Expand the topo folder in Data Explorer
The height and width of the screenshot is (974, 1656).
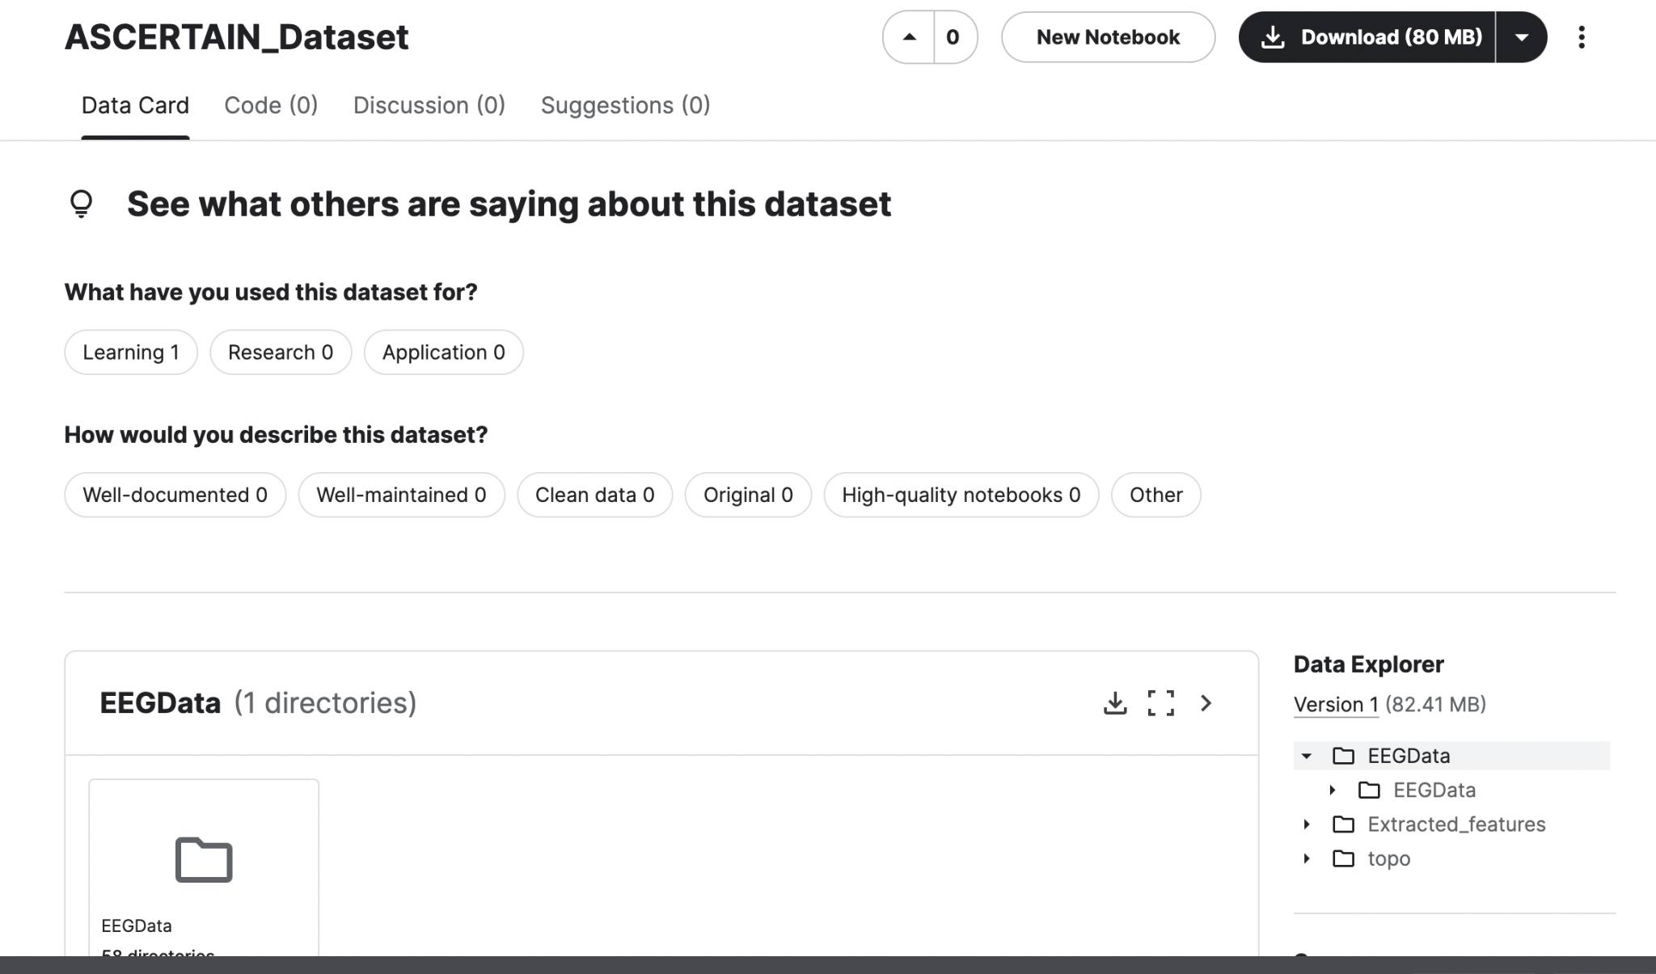(1307, 858)
